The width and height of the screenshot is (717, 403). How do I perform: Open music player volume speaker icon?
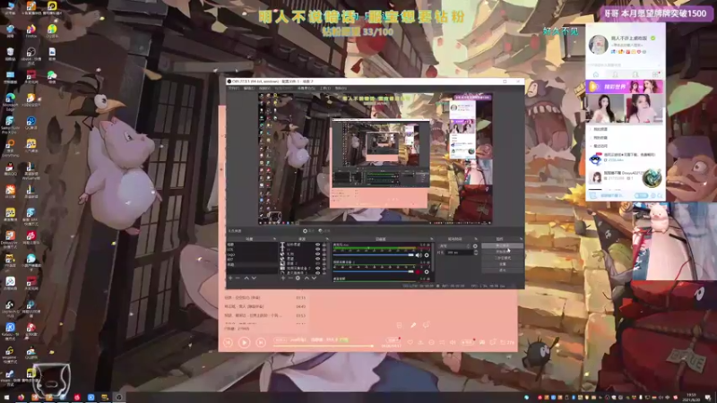pyautogui.click(x=453, y=342)
